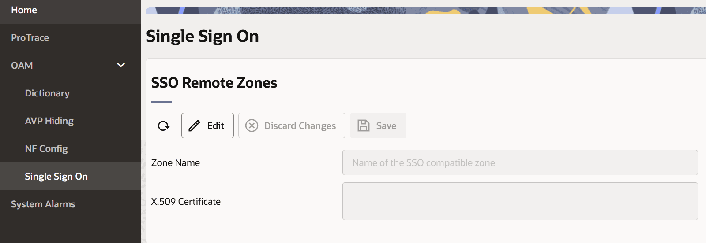Click the pencil icon in the Edit button
This screenshot has height=243, width=706.
(194, 126)
